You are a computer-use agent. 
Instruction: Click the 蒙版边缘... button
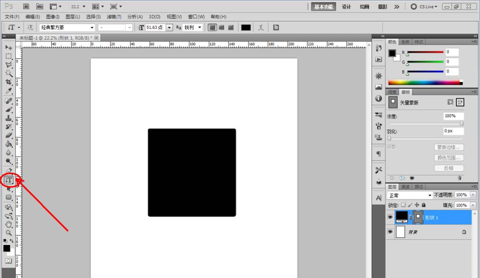449,147
